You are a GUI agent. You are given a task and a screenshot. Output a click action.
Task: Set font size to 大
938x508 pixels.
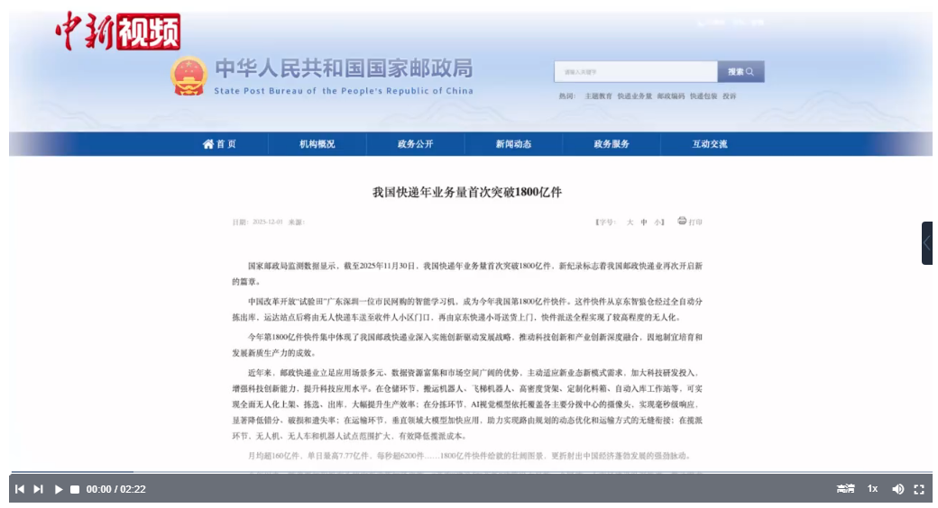click(630, 222)
